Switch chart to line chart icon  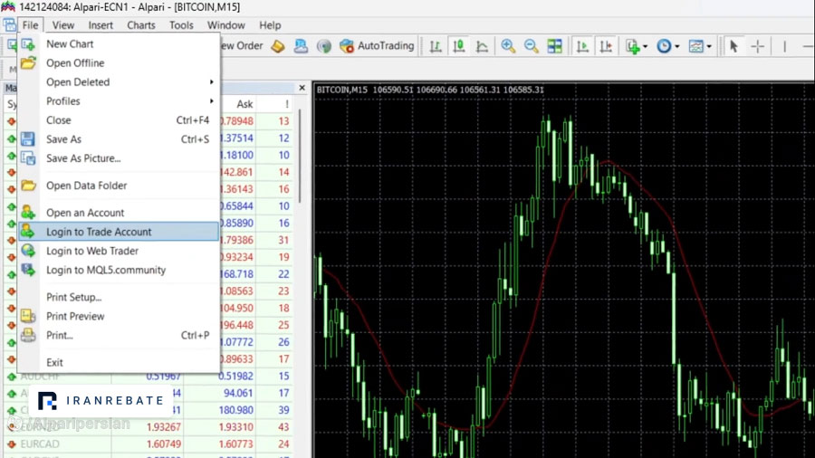482,46
